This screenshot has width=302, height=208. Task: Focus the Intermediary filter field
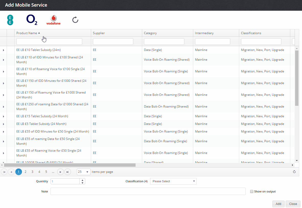point(213,42)
